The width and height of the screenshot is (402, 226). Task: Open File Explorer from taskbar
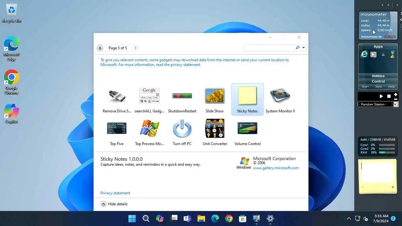pos(201,218)
